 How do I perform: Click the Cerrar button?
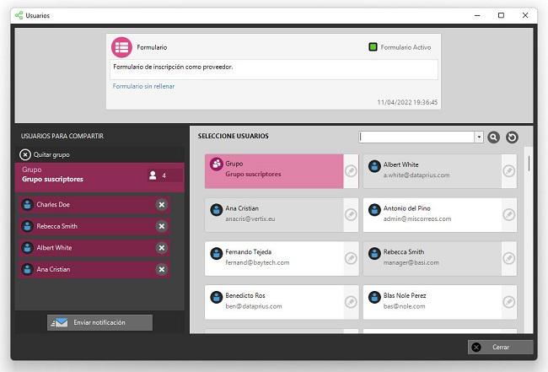(x=501, y=347)
